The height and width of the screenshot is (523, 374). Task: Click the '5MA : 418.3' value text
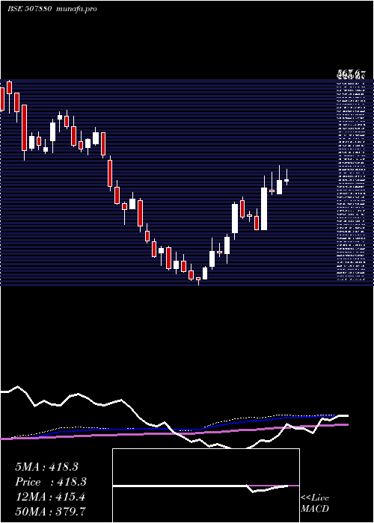[x=46, y=467]
